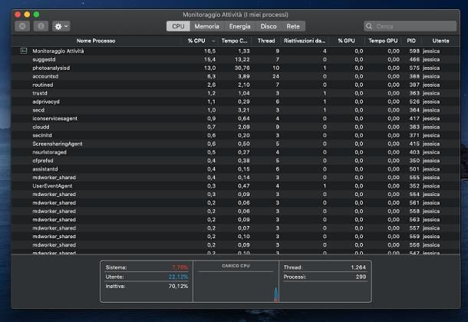468x322 pixels.
Task: Switch to the Memoria tab
Action: tap(206, 26)
